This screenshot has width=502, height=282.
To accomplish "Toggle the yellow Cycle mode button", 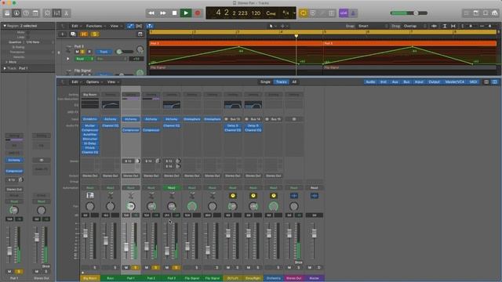I will click(x=303, y=13).
